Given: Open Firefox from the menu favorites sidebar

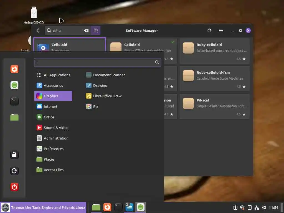Looking at the screenshot, I should tap(14, 69).
